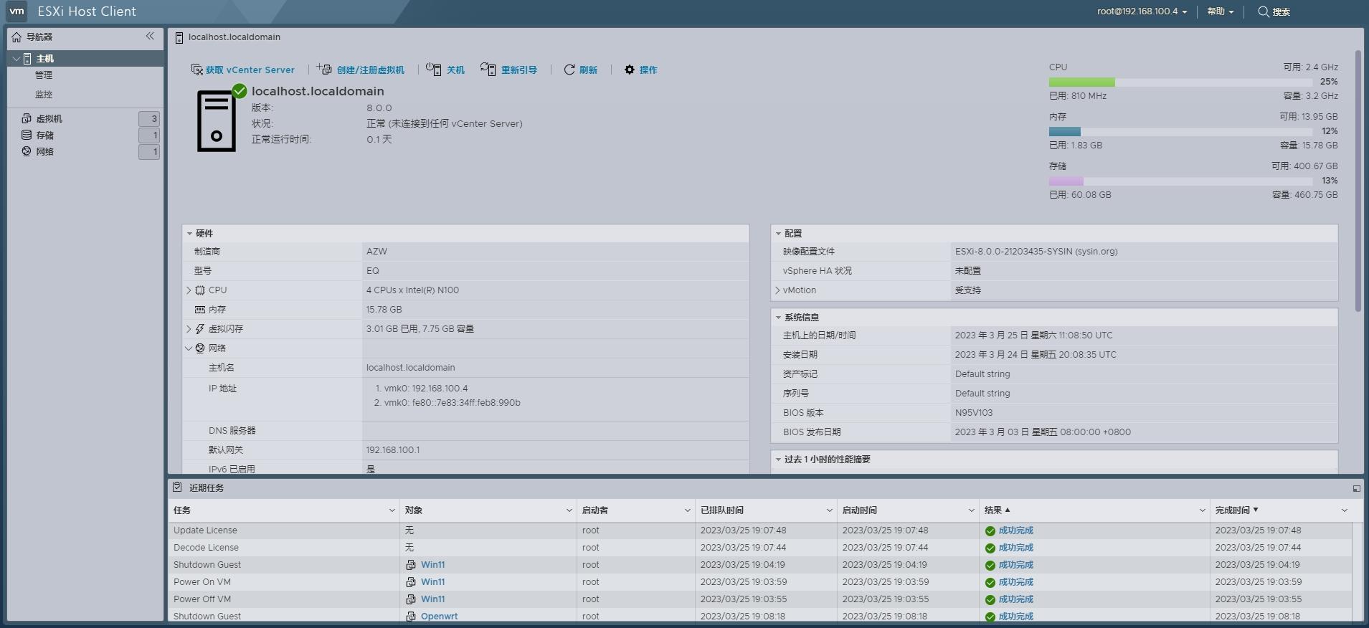This screenshot has width=1369, height=628.
Task: Click the CPU chip icon in Hardware
Action: click(200, 290)
